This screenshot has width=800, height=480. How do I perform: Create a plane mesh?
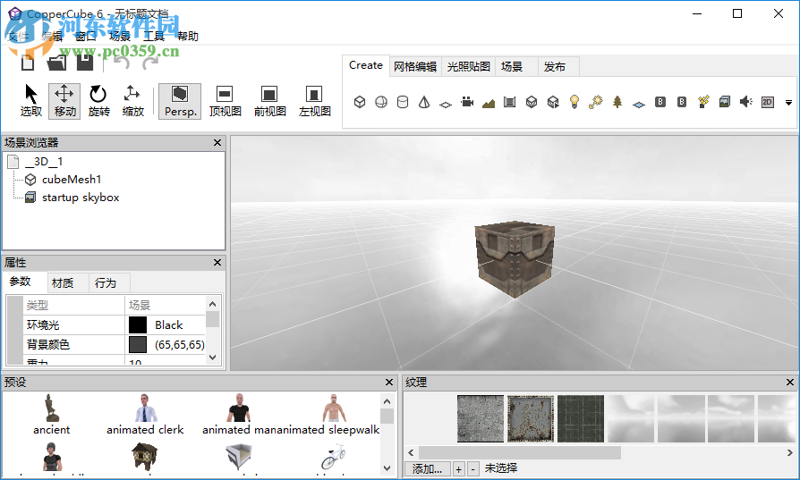click(x=446, y=104)
